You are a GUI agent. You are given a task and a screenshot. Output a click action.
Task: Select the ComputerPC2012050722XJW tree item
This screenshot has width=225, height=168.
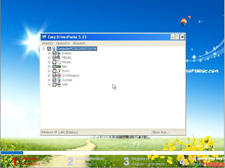pos(77,49)
